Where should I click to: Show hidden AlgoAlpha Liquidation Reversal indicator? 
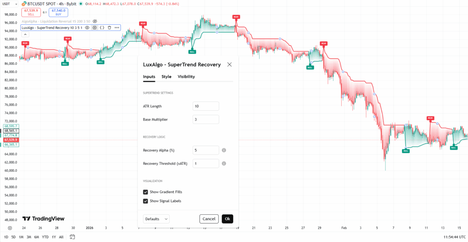(95, 21)
